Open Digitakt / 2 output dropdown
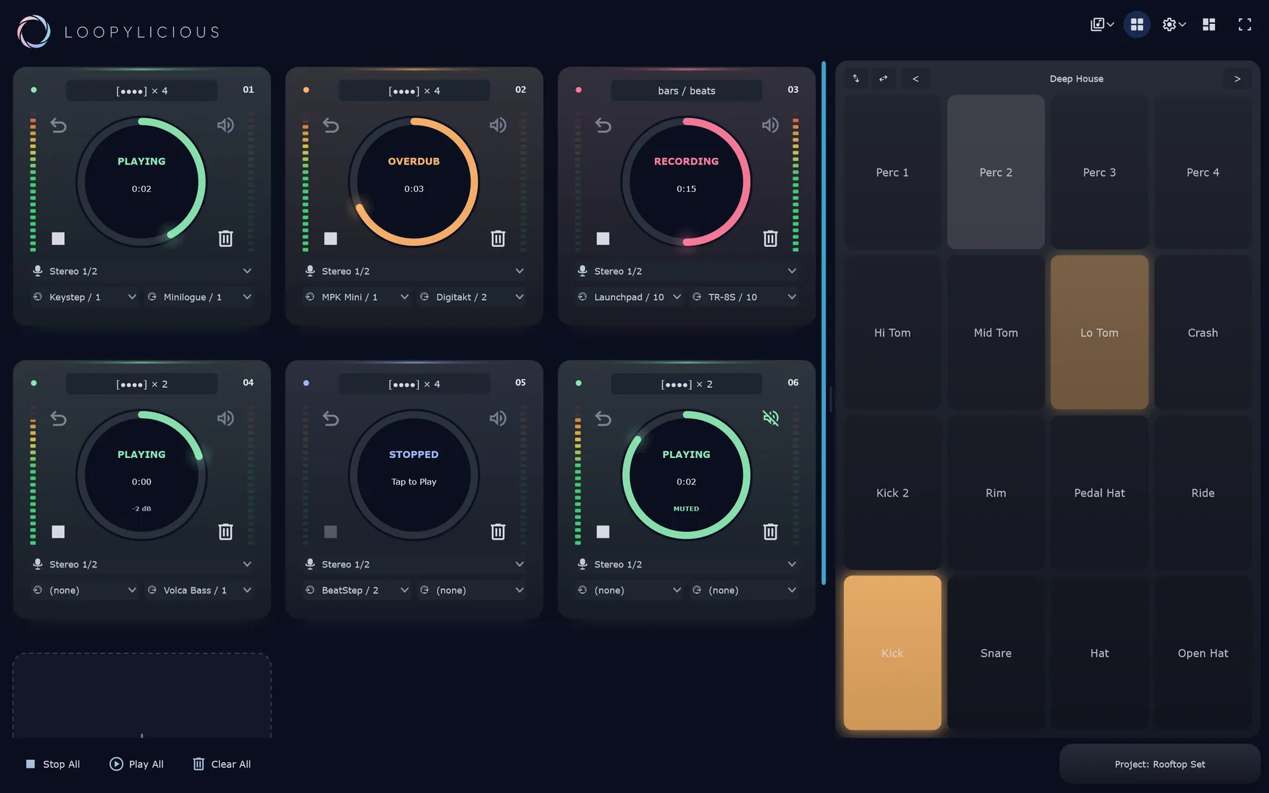Screen dimensions: 1269x793 pyautogui.click(x=471, y=297)
